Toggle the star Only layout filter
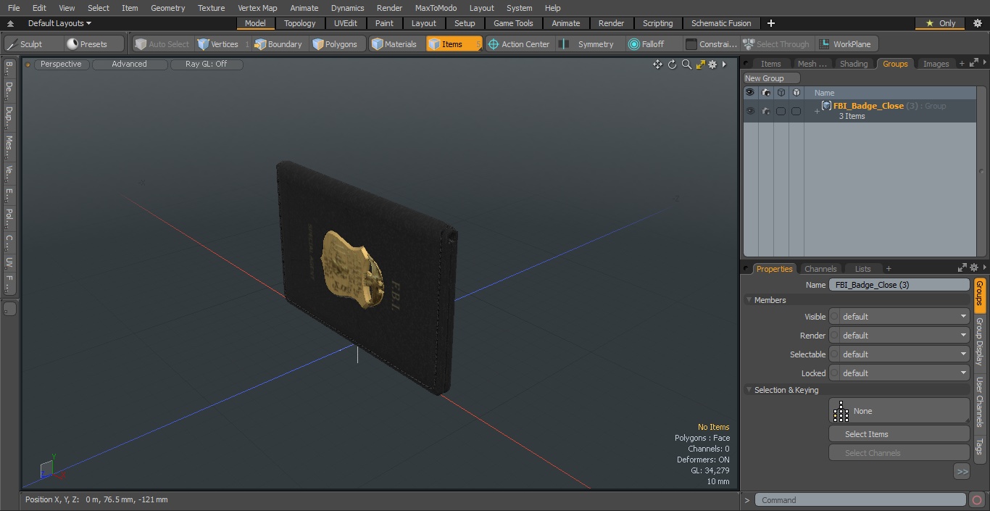 [x=940, y=23]
